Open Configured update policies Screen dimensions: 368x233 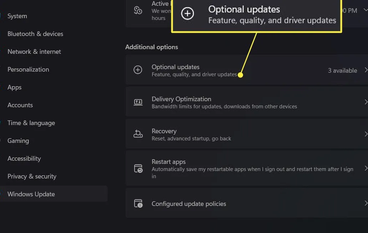tap(189, 203)
